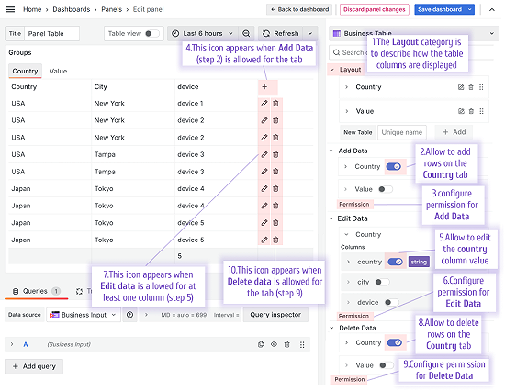Image resolution: width=505 pixels, height=391 pixels.
Task: Click Discard panel changes button
Action: pyautogui.click(x=375, y=10)
